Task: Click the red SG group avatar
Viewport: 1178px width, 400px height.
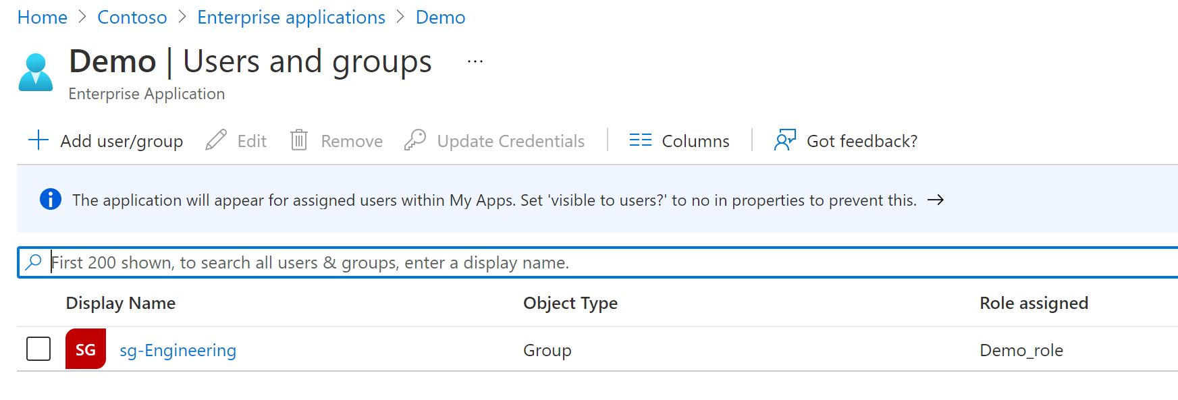Action: tap(86, 349)
